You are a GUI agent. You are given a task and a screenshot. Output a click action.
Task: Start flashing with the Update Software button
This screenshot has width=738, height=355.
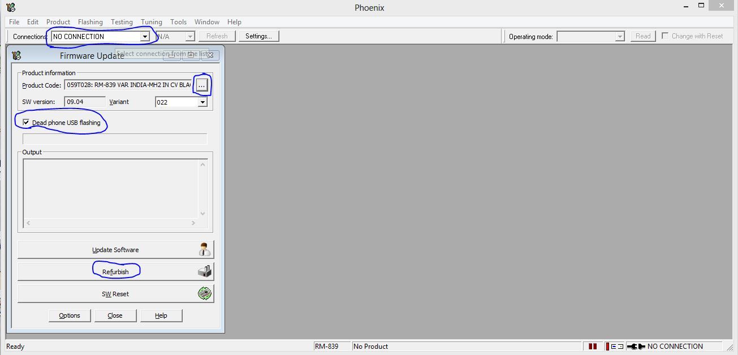[116, 249]
